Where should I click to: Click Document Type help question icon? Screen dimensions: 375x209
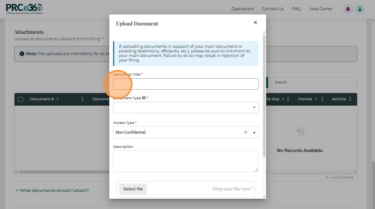tap(144, 98)
